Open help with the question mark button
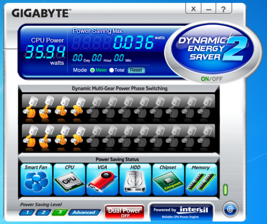The height and width of the screenshot is (224, 267). pos(224,9)
